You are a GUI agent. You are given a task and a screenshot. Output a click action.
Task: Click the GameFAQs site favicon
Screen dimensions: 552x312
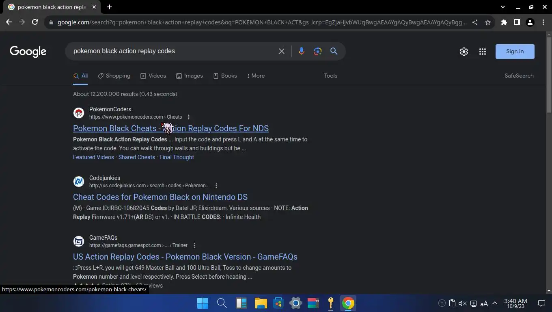79,241
